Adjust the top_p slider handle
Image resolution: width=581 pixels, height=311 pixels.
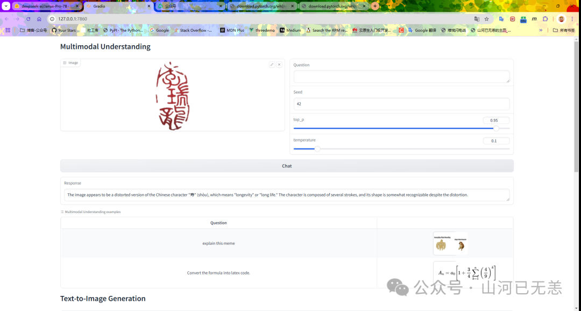tap(496, 128)
